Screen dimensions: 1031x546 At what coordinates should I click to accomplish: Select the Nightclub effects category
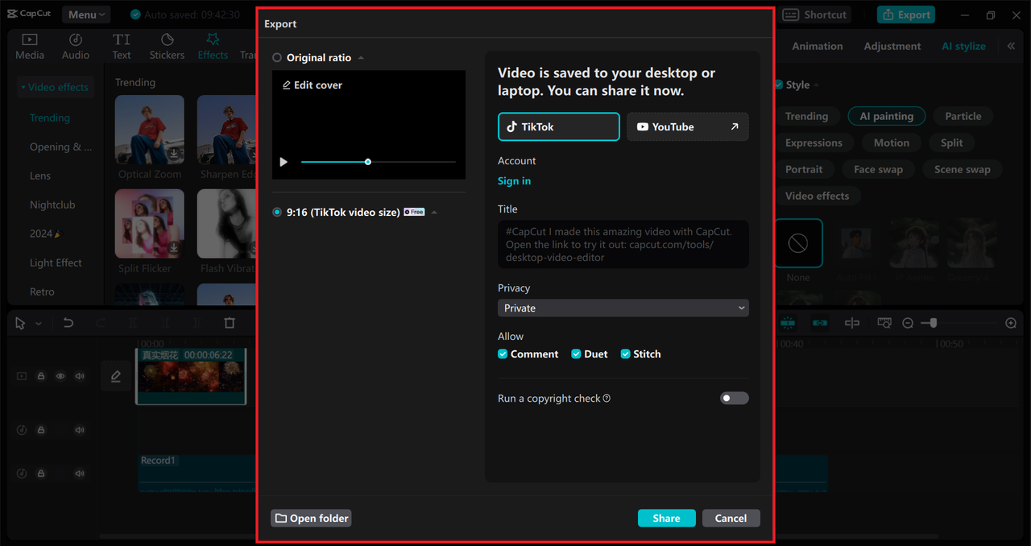[x=52, y=205]
